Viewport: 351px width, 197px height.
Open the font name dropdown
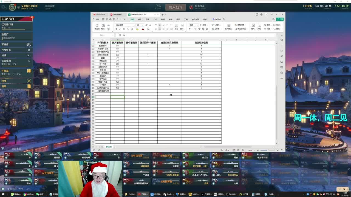(x=125, y=25)
